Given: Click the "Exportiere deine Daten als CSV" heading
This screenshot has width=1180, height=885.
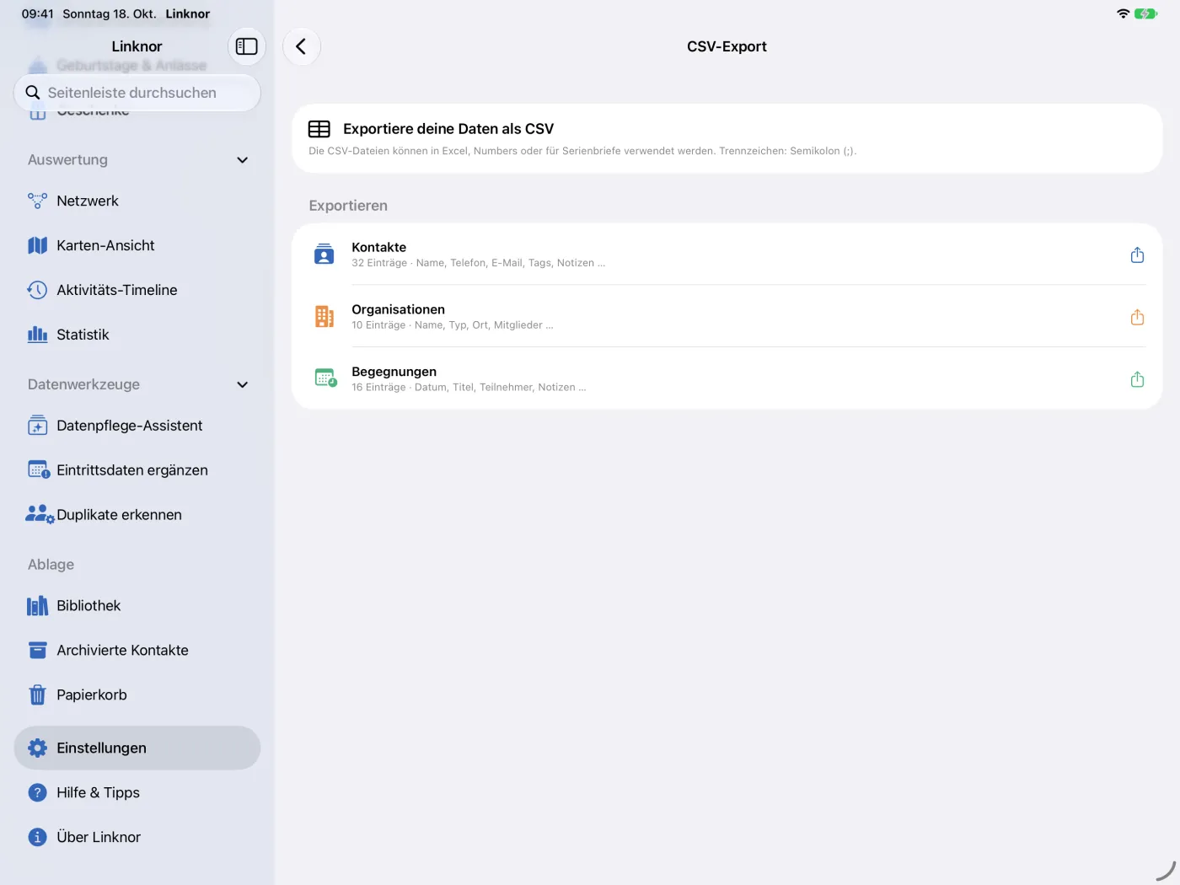Looking at the screenshot, I should pyautogui.click(x=448, y=129).
